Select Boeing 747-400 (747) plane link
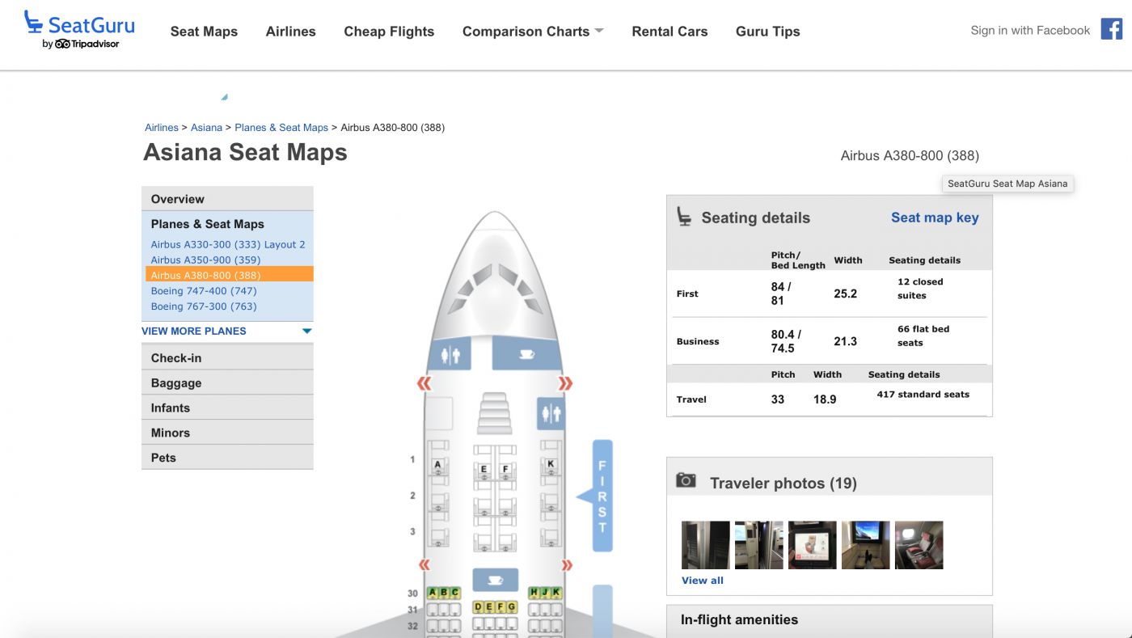 click(204, 291)
